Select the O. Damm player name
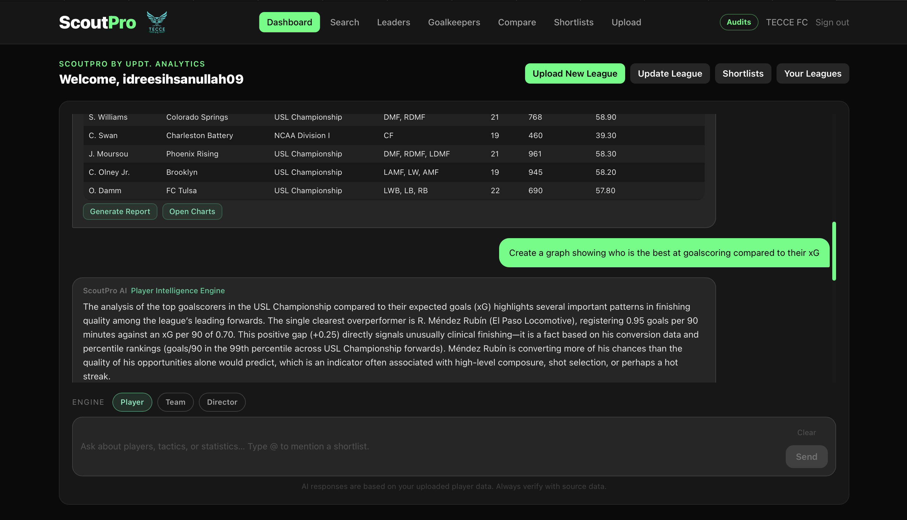This screenshot has width=907, height=520. (x=105, y=191)
